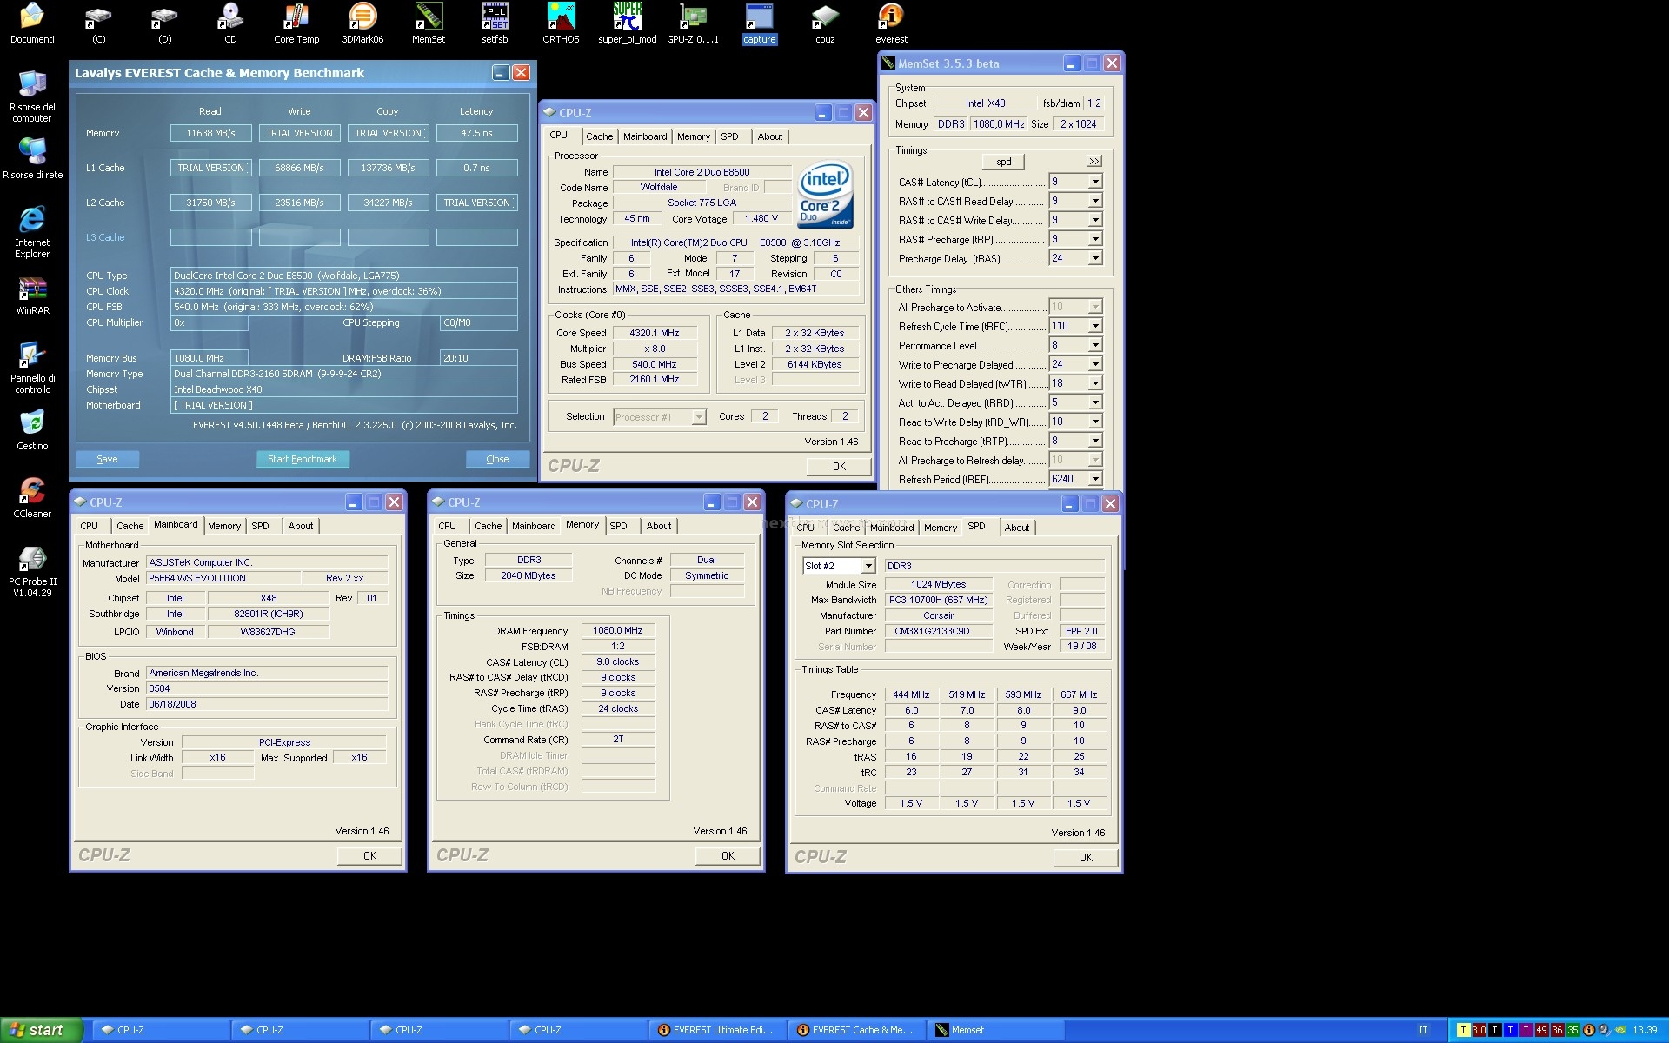
Task: Select EVEREST Ultimate Edition taskbar item
Action: pos(718,1030)
